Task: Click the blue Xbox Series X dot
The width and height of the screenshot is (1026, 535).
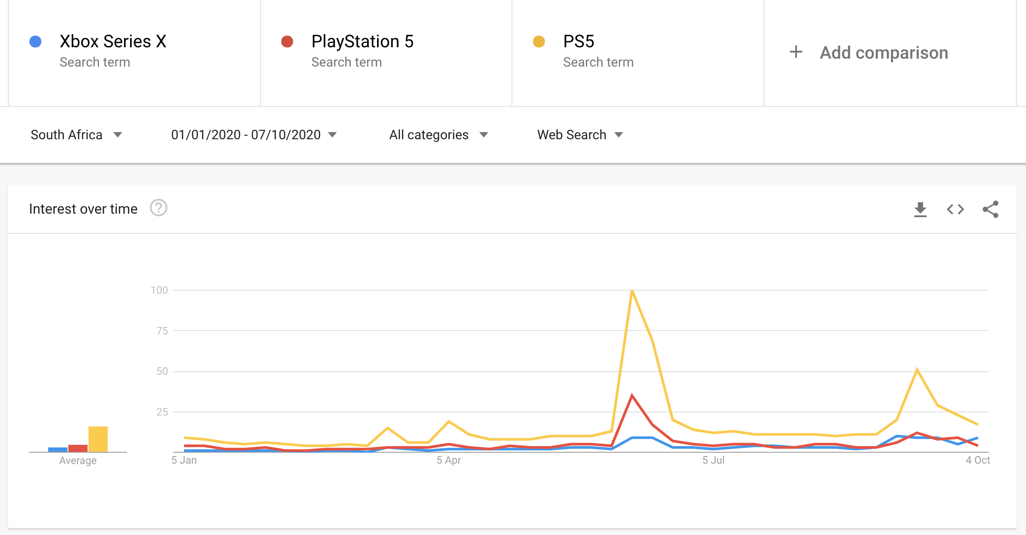Action: pyautogui.click(x=35, y=42)
